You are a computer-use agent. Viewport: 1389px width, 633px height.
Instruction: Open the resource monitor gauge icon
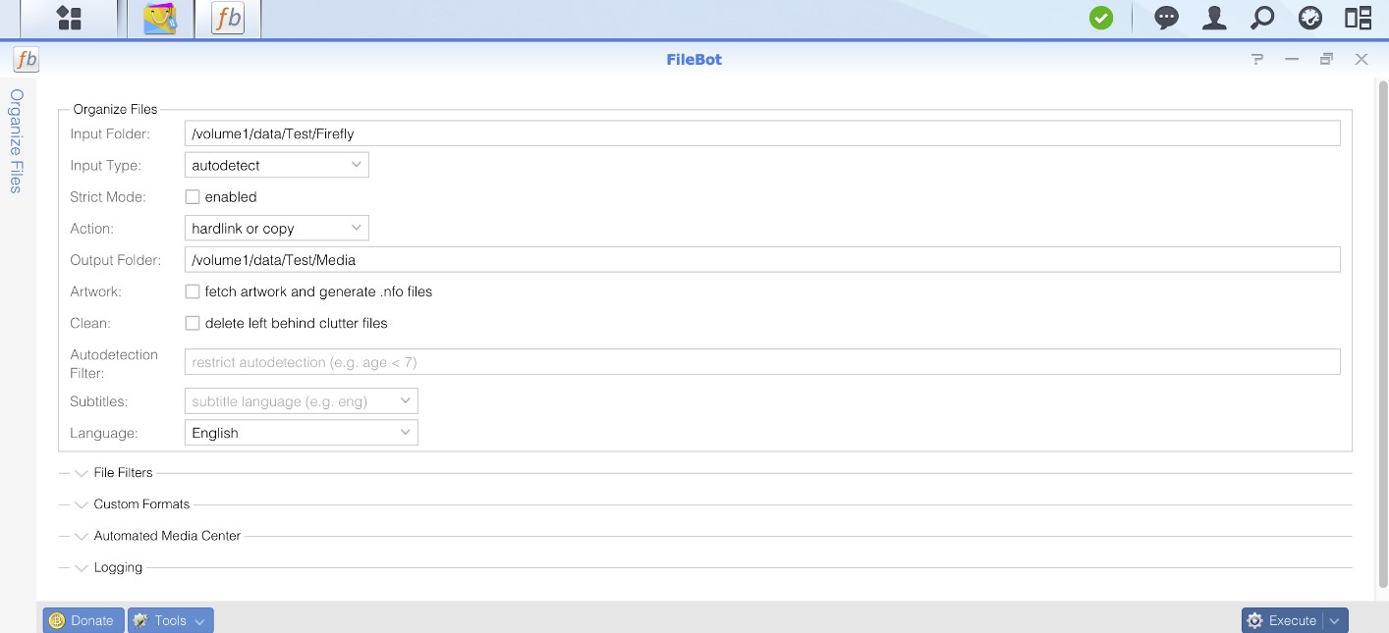[x=1309, y=19]
